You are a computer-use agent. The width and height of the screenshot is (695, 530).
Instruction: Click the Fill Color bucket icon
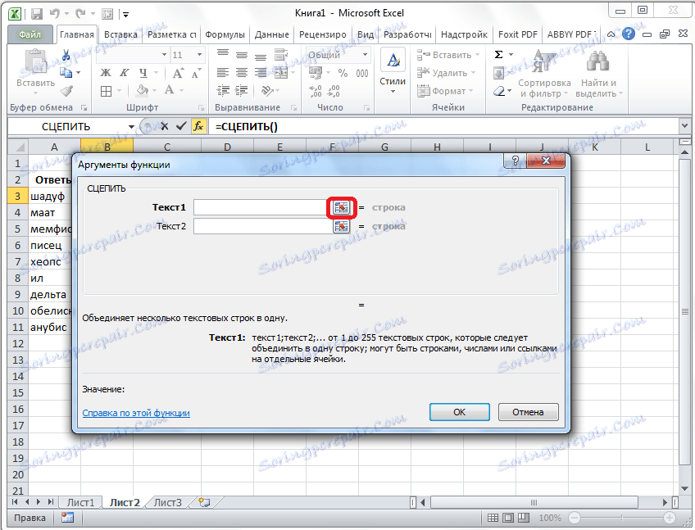point(143,90)
